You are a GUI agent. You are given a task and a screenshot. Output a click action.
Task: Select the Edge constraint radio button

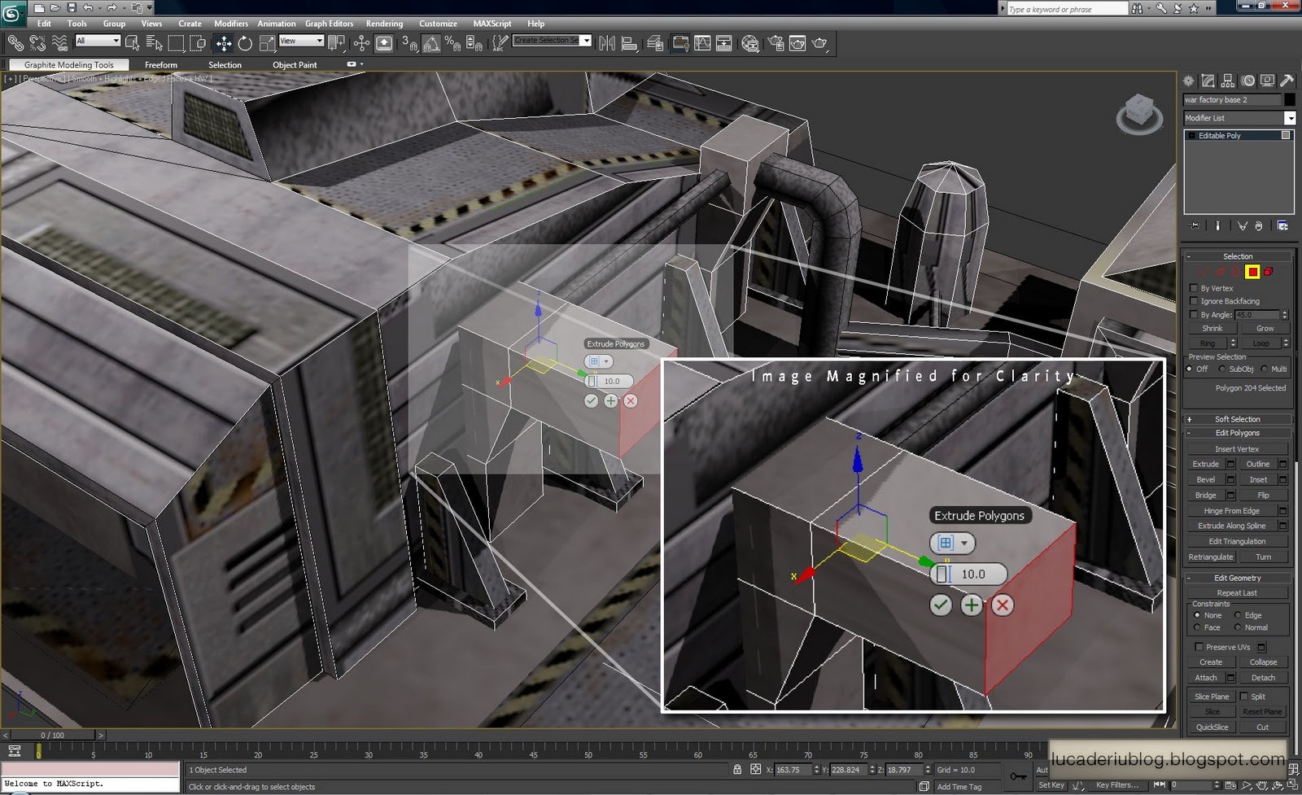pyautogui.click(x=1238, y=615)
